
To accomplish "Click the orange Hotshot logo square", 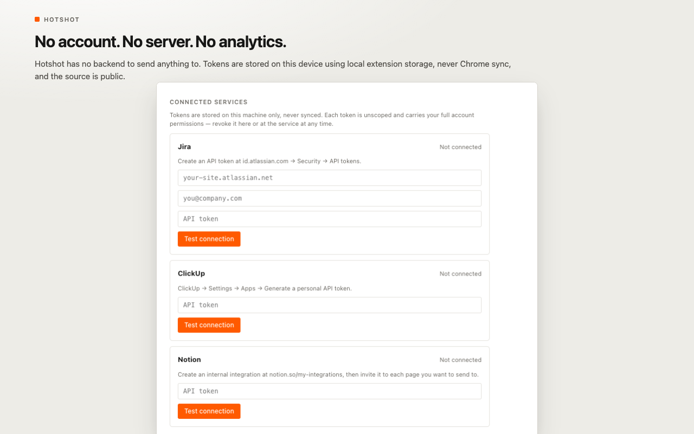I will click(37, 20).
